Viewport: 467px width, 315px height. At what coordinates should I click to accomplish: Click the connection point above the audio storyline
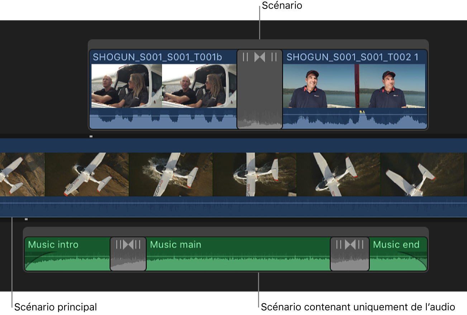[x=26, y=219]
